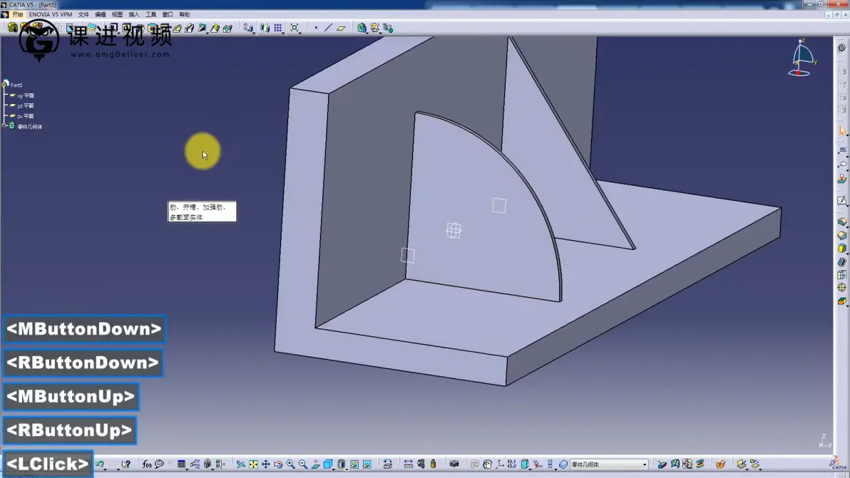Open the 文件 (File) menu
Screen dimensions: 850x478
pyautogui.click(x=83, y=15)
